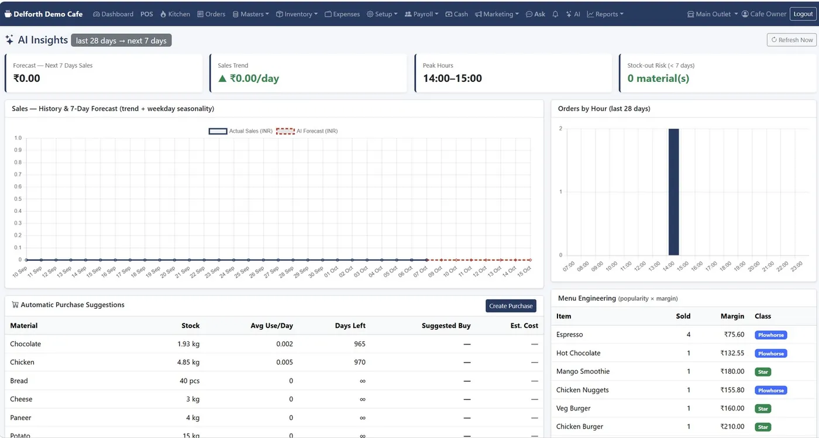819x438 pixels.
Task: Click the Star badge for Mango Smoothie
Action: coord(763,372)
